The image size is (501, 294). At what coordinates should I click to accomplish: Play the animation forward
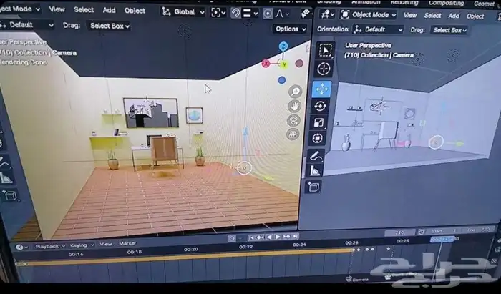point(278,237)
